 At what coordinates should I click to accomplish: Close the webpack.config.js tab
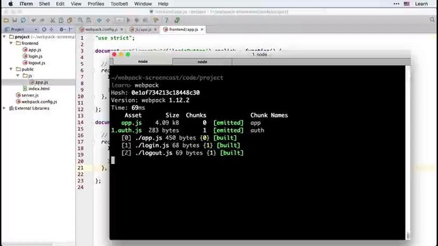pyautogui.click(x=122, y=29)
